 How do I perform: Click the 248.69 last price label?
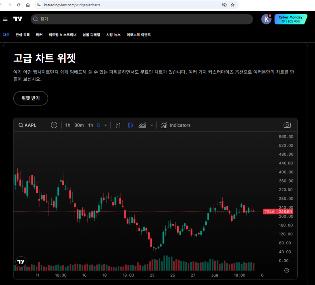pos(285,212)
